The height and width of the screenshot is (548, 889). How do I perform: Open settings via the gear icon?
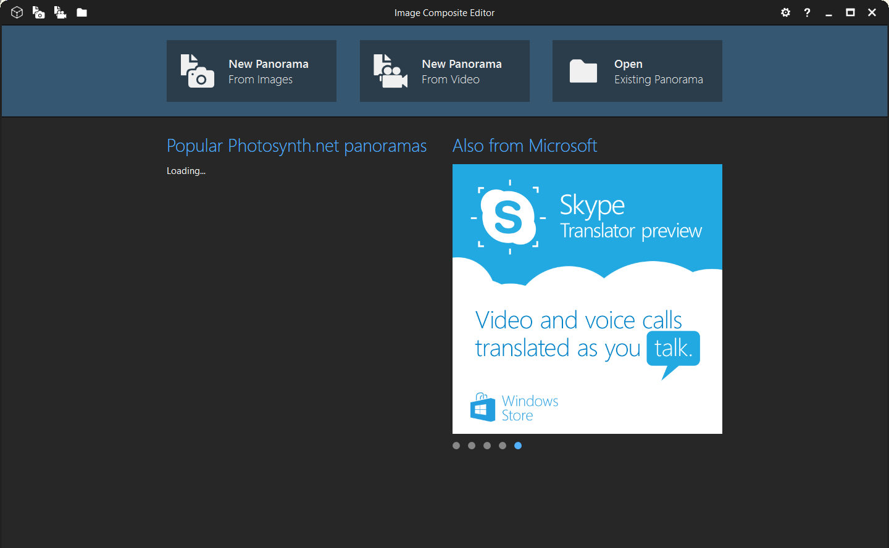tap(785, 12)
